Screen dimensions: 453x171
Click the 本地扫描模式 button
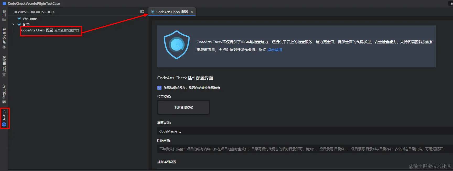[183, 107]
